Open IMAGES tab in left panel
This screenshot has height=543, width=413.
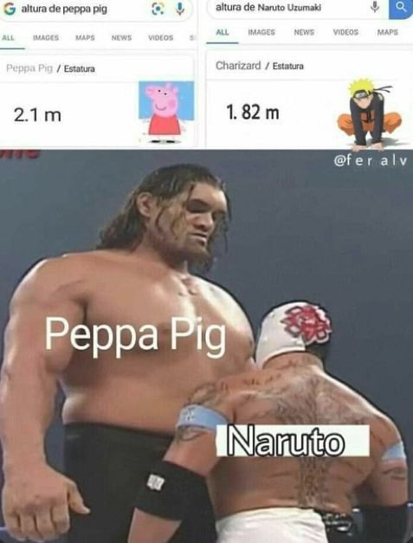[x=46, y=37]
